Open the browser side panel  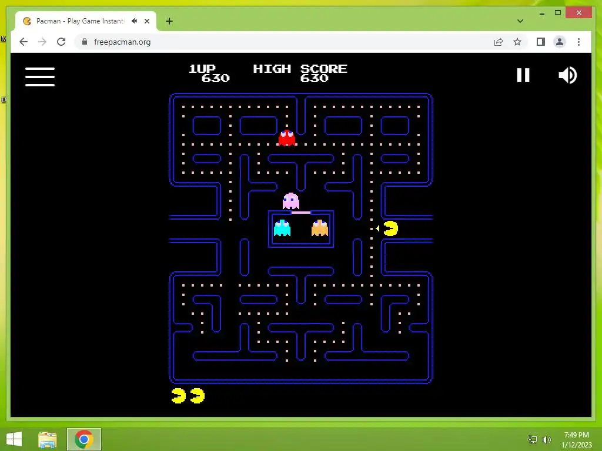pyautogui.click(x=541, y=42)
